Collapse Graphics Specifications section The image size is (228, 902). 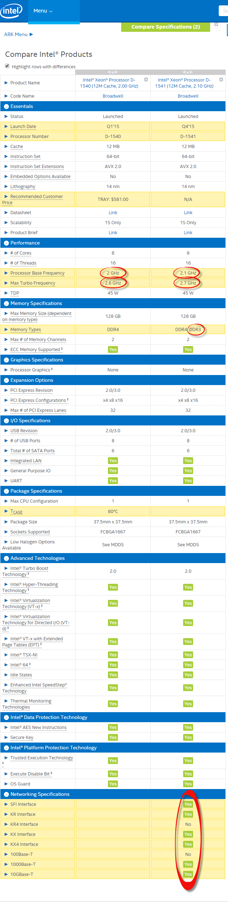pos(6,360)
